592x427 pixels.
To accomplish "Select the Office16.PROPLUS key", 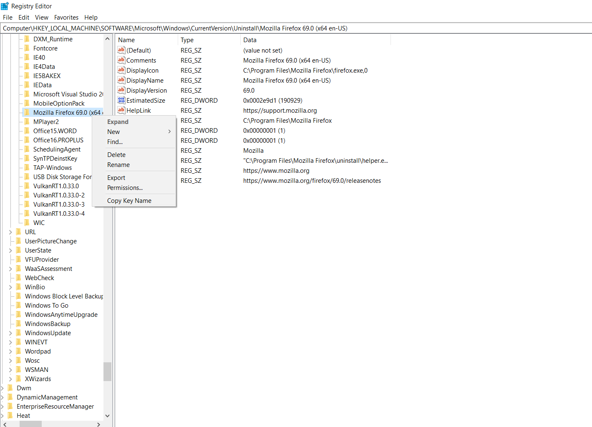I will tap(58, 140).
